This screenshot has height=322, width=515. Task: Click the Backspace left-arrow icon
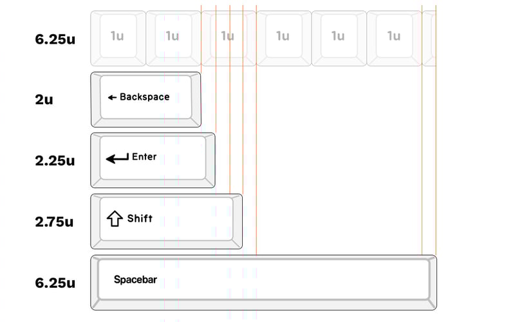112,97
